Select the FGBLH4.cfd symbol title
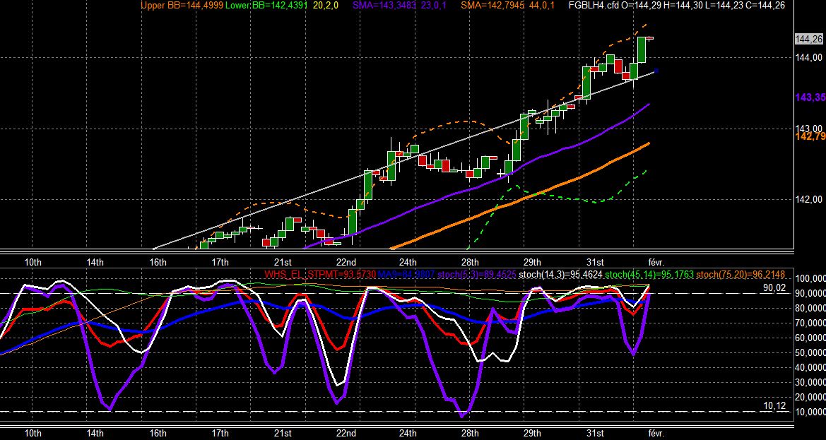The width and height of the screenshot is (826, 440). coord(595,5)
